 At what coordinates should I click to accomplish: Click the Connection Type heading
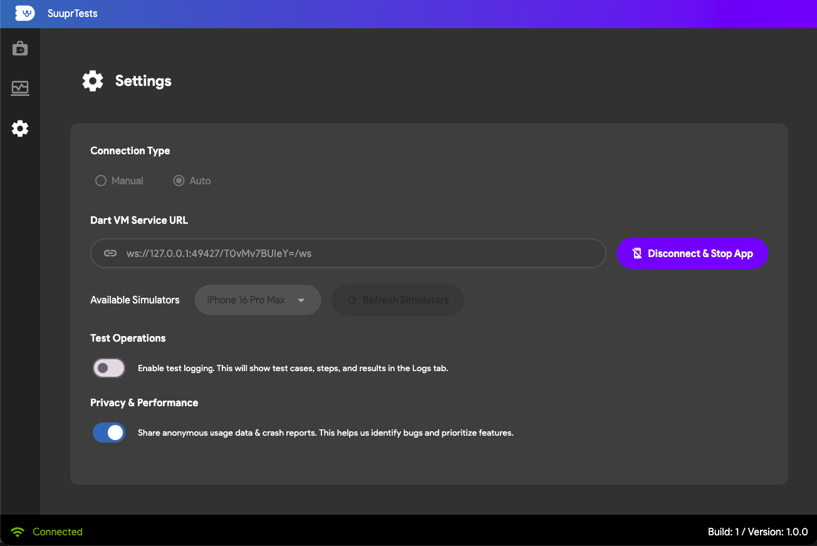pos(130,150)
